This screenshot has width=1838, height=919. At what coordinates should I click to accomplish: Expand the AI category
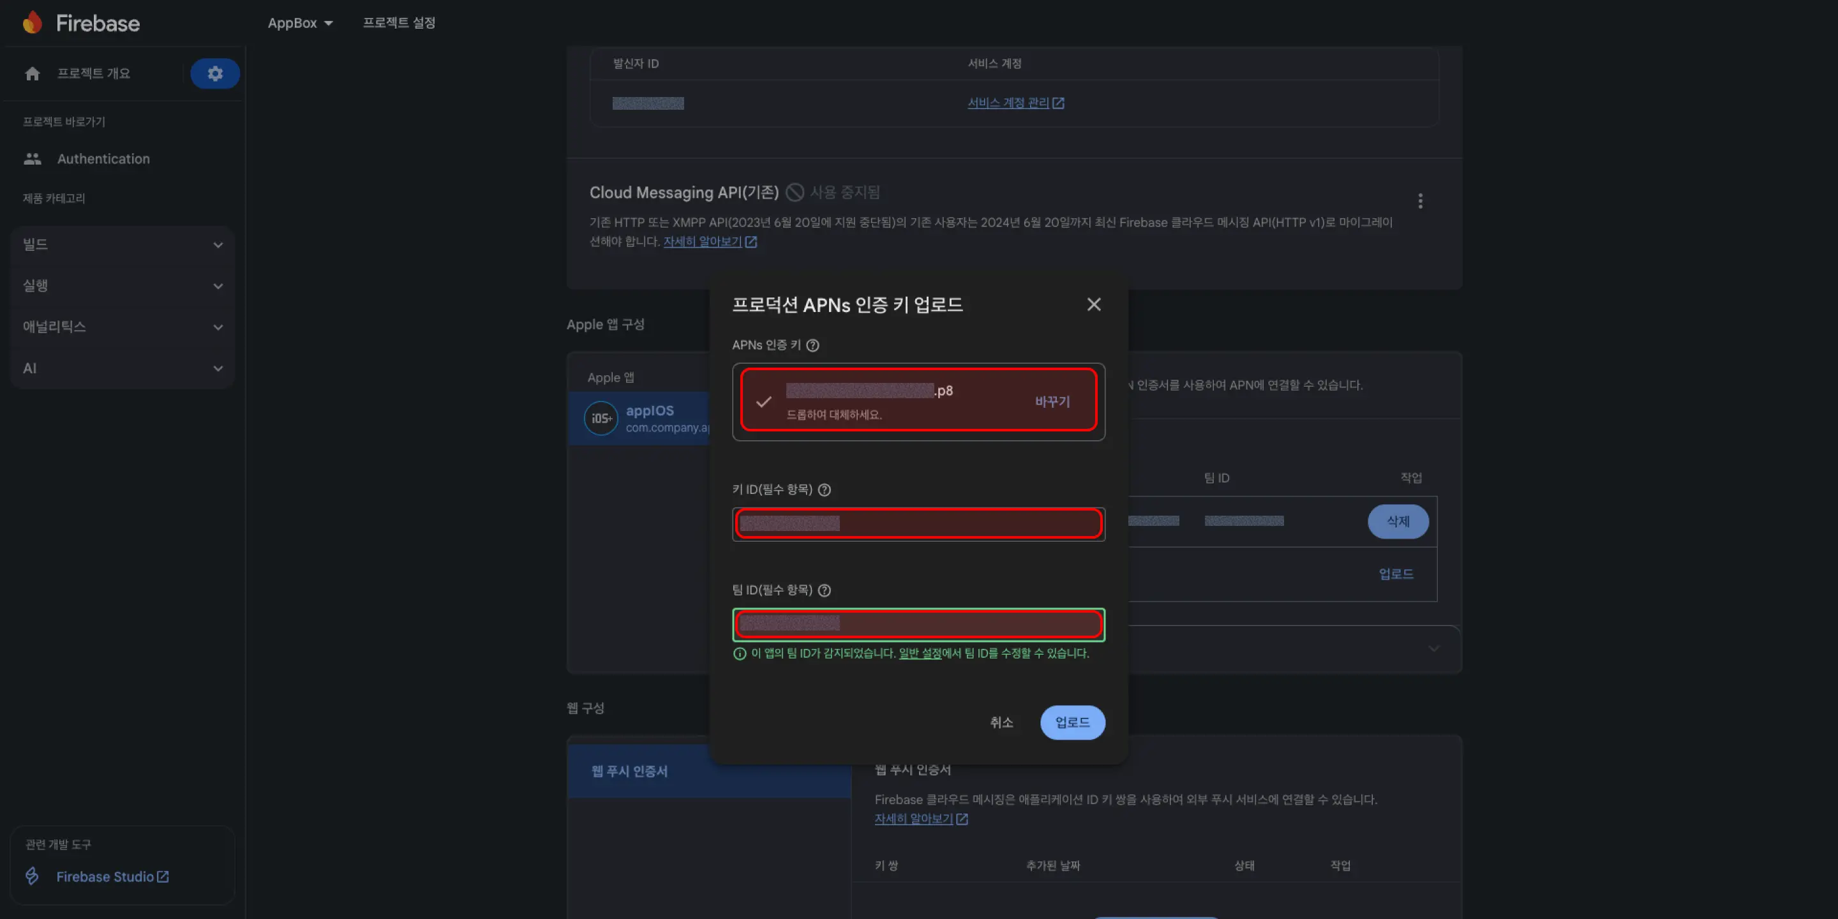click(123, 369)
